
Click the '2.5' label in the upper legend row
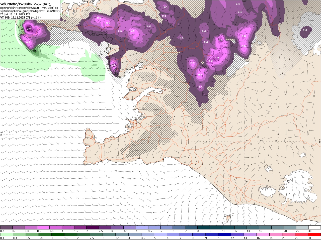click(101, 231)
